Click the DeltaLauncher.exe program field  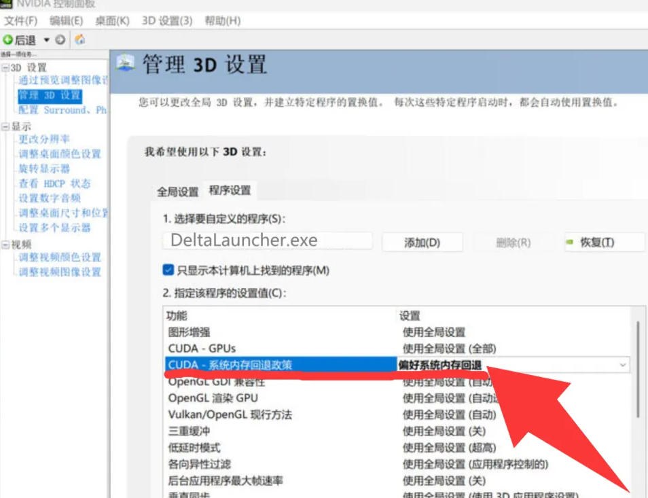[268, 240]
